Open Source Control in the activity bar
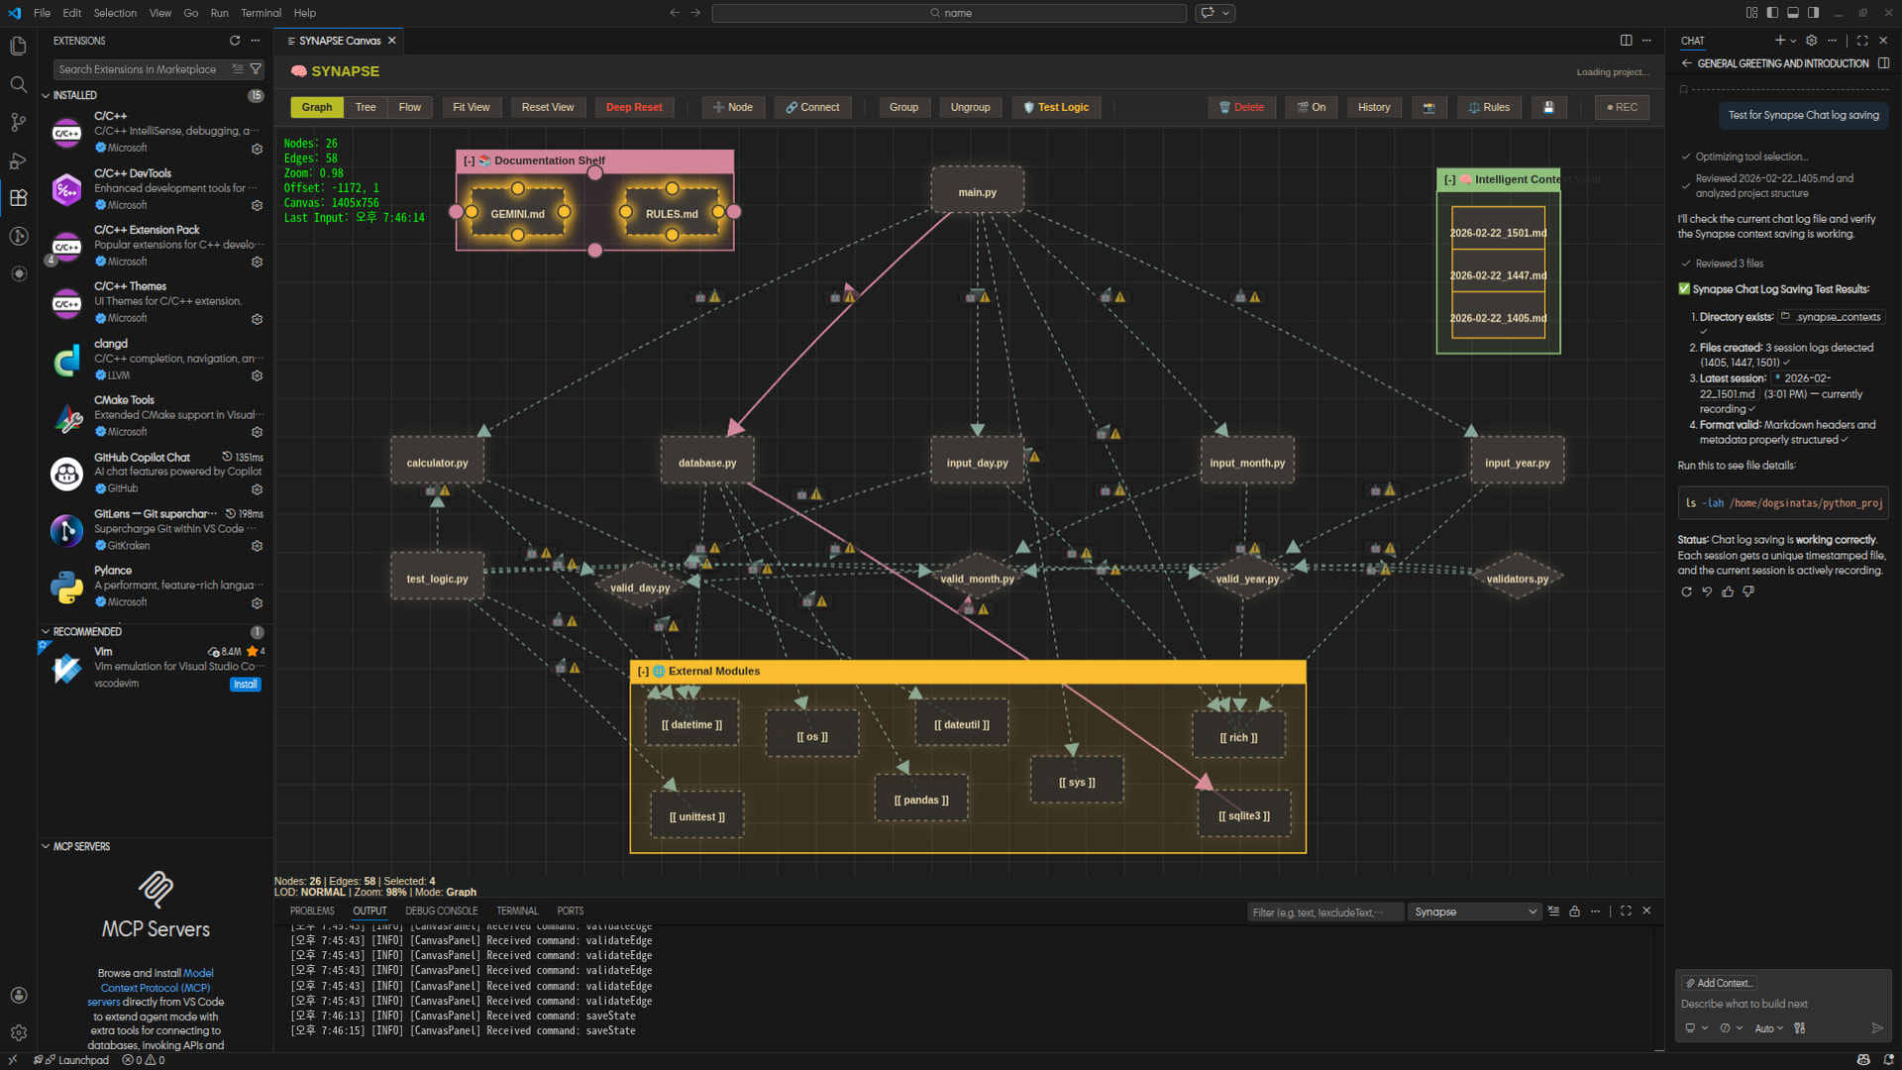Viewport: 1902px width, 1070px height. (18, 123)
